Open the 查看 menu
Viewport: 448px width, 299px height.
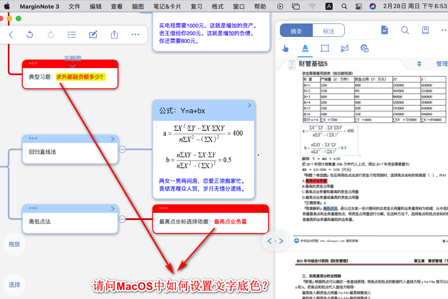117,6
